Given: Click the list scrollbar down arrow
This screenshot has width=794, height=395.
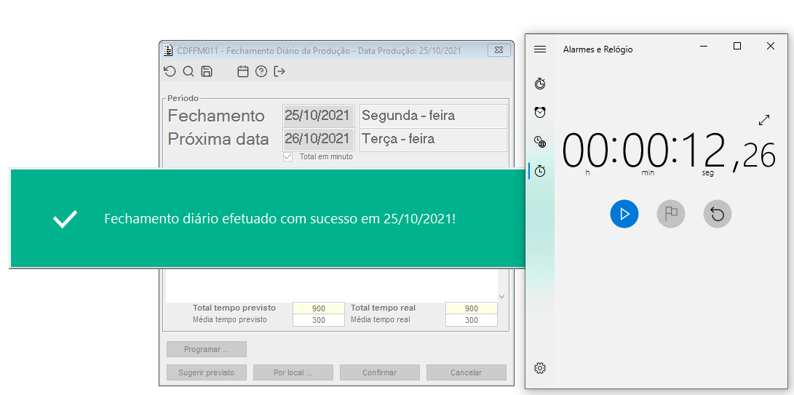Looking at the screenshot, I should (502, 297).
